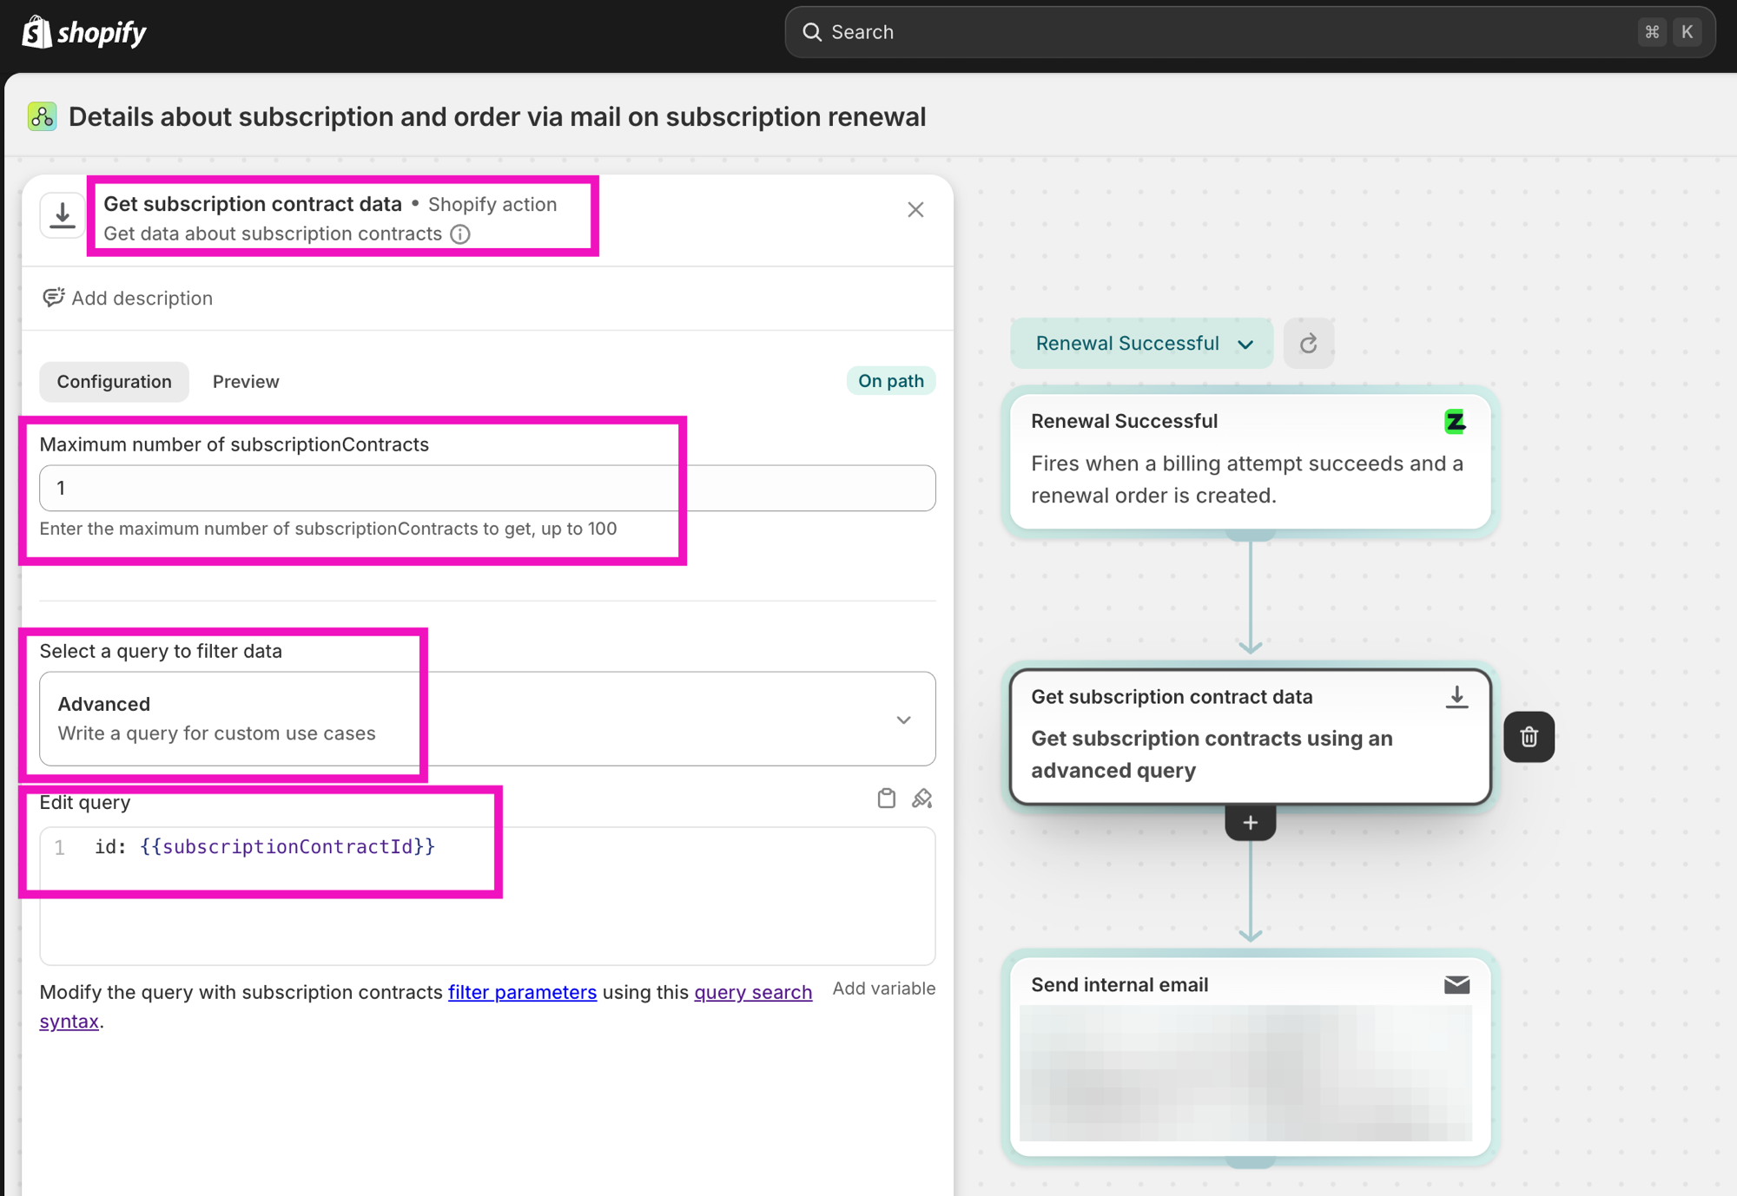Switch to the Configuration tab
This screenshot has width=1737, height=1196.
point(114,382)
